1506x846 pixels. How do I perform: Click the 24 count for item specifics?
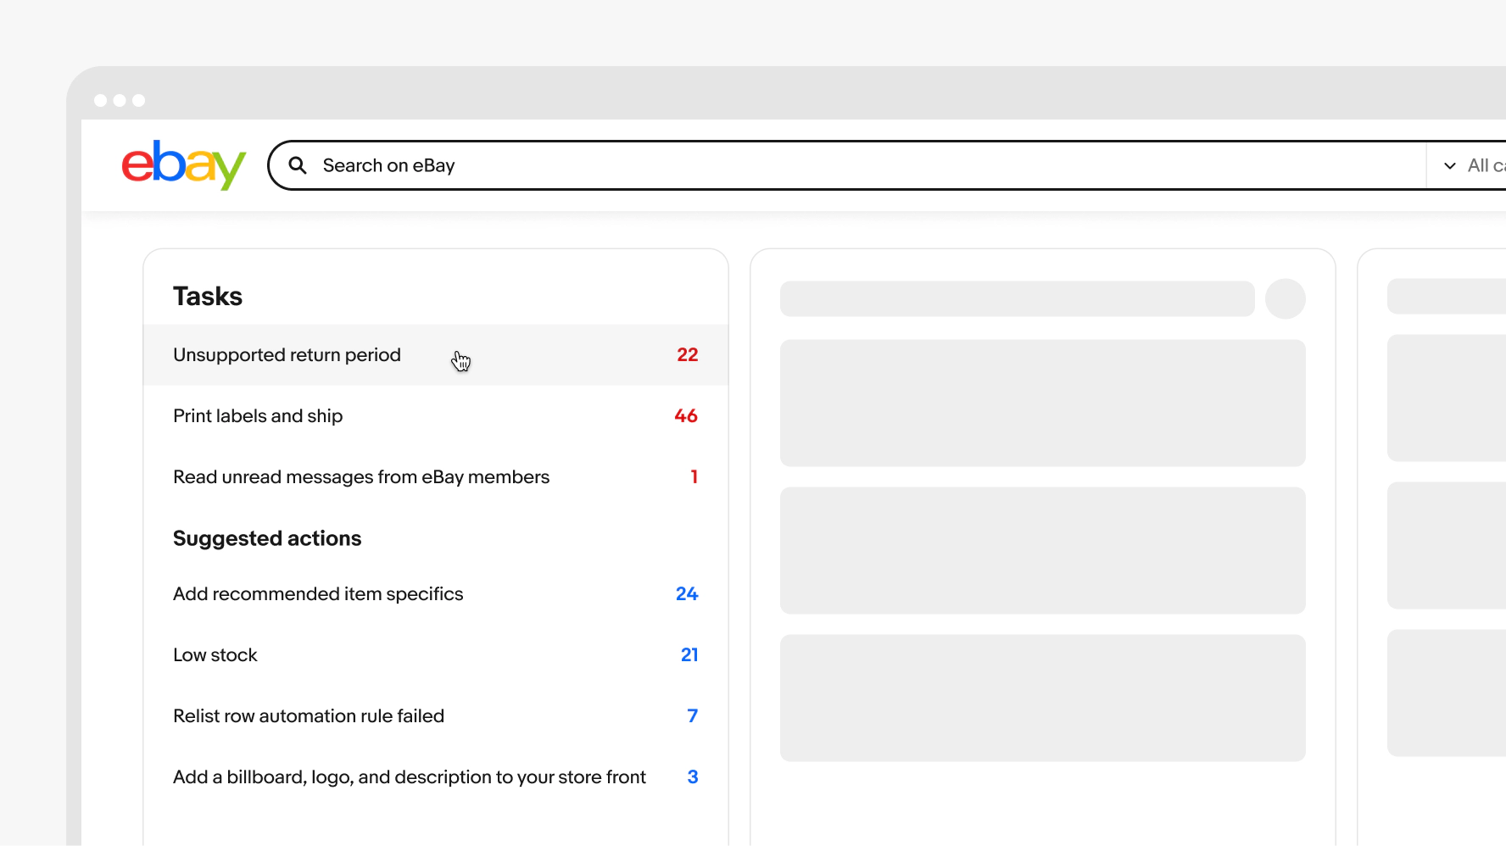[x=687, y=593]
